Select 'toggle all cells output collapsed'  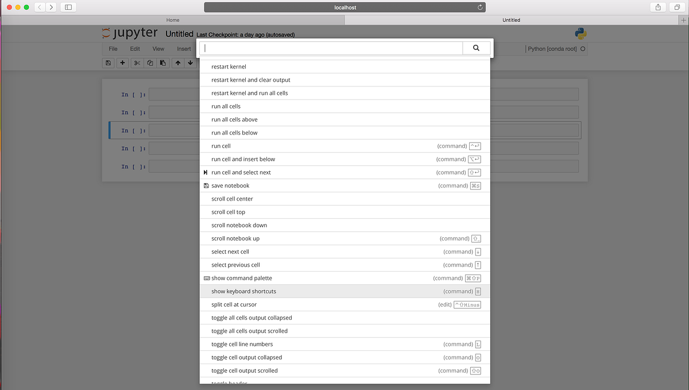click(x=251, y=317)
